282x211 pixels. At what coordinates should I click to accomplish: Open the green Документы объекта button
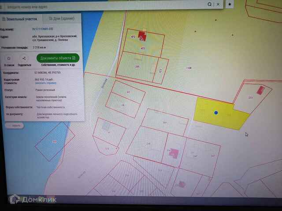pos(58,58)
